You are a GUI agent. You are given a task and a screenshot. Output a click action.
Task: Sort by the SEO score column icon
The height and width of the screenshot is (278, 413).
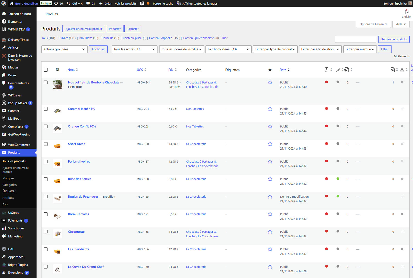(x=327, y=70)
